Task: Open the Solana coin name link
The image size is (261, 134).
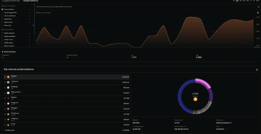Action: pos(14,97)
